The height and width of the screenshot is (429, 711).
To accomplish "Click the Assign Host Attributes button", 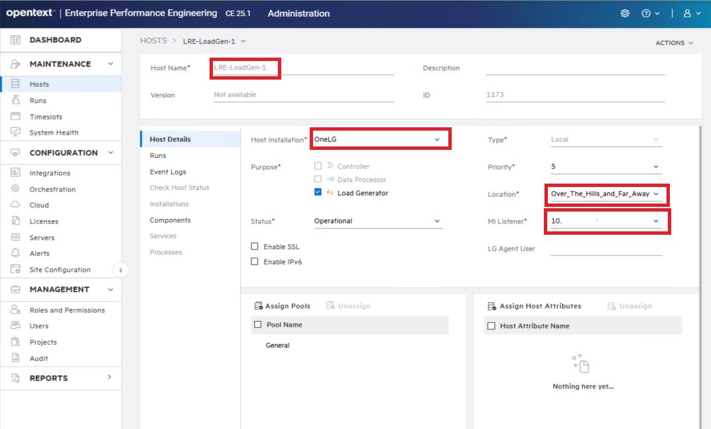I will coord(535,306).
